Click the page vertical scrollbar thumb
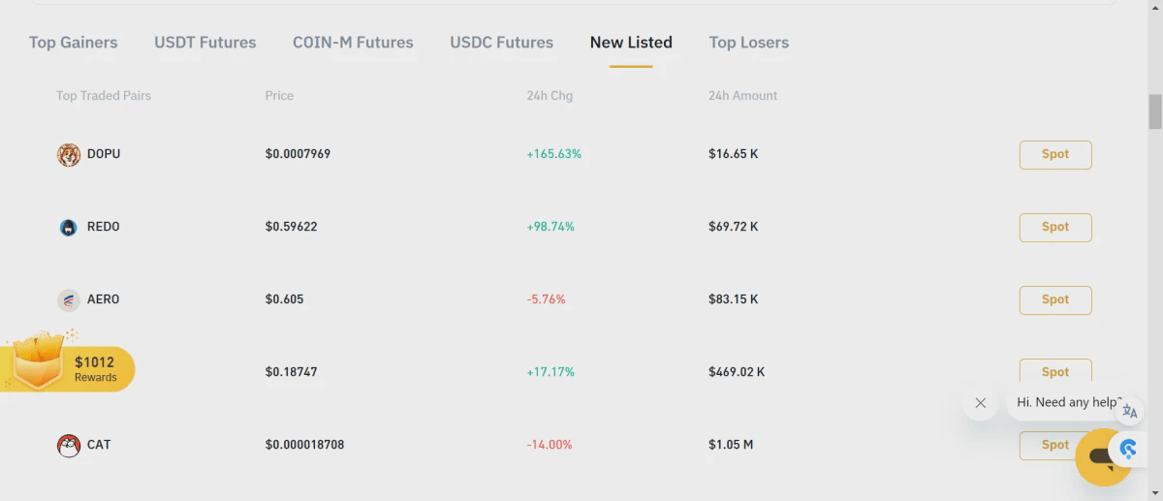1163x501 pixels. tap(1154, 111)
